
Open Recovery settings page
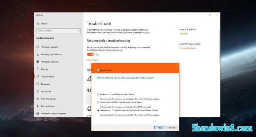click(45, 84)
